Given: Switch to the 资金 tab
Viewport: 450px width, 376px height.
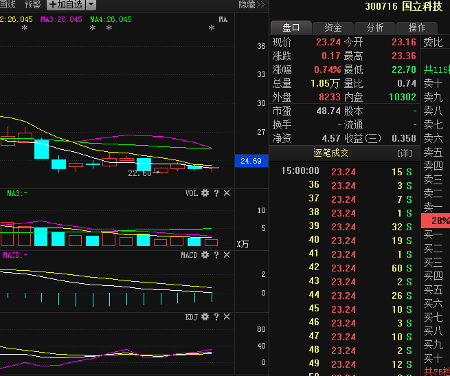Looking at the screenshot, I should coord(333,28).
